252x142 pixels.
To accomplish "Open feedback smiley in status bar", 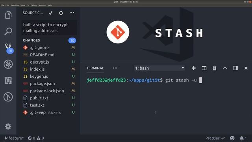I will coord(232,138).
